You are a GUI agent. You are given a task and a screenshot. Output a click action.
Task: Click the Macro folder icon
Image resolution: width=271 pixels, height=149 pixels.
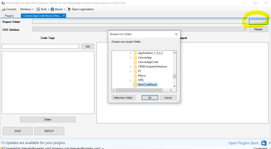click(135, 75)
